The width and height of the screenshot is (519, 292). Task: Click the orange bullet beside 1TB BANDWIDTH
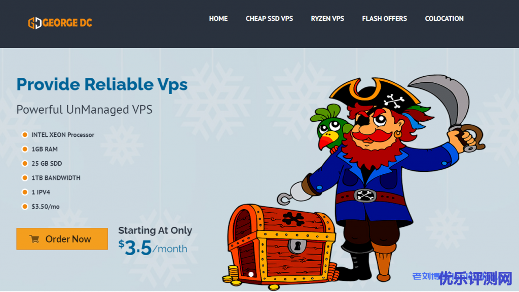25,178
